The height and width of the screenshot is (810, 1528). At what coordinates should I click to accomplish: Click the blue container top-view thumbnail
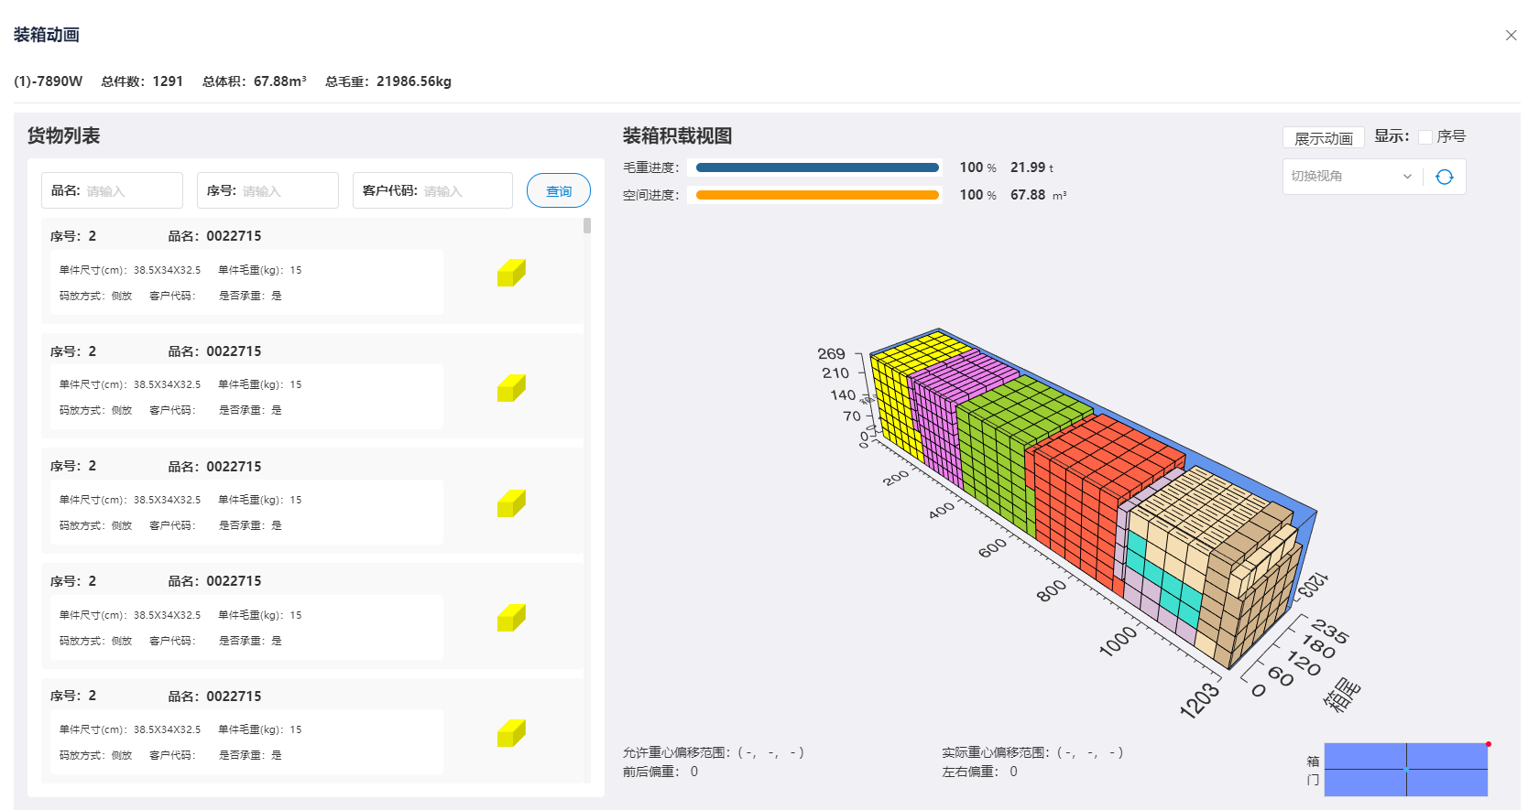pyautogui.click(x=1406, y=770)
